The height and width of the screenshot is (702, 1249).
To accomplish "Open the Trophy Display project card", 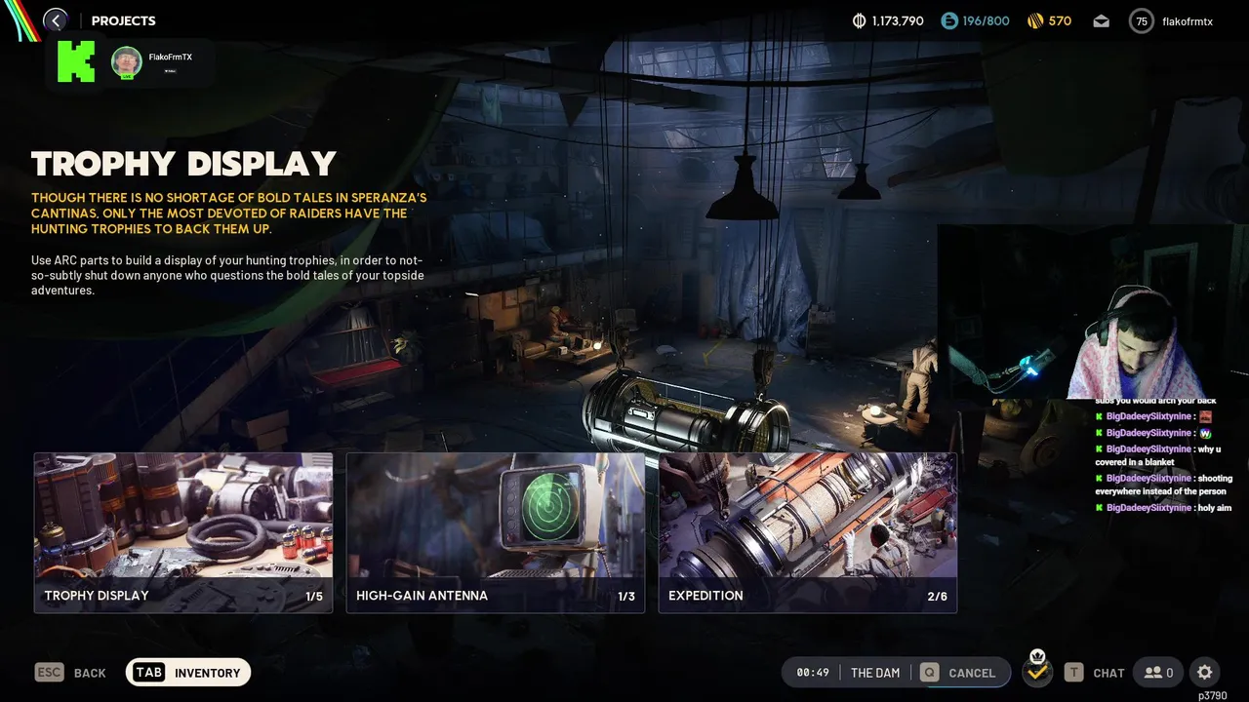I will point(183,532).
